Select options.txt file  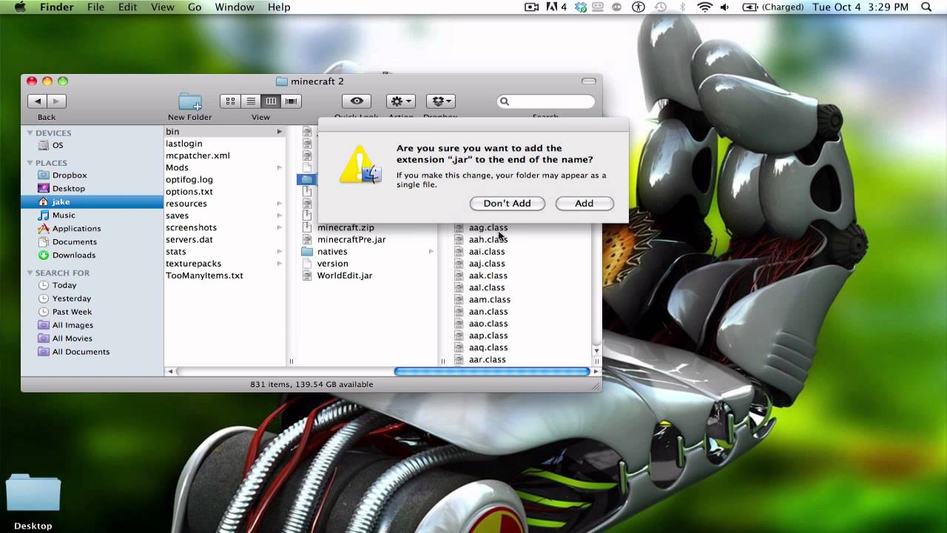pos(189,192)
